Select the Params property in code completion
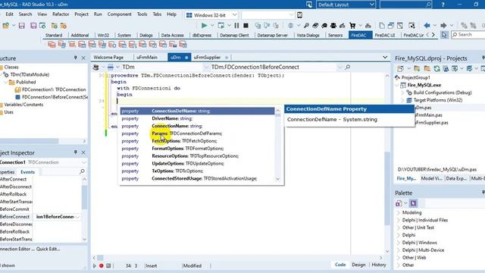Image resolution: width=485 pixels, height=273 pixels. click(197, 133)
